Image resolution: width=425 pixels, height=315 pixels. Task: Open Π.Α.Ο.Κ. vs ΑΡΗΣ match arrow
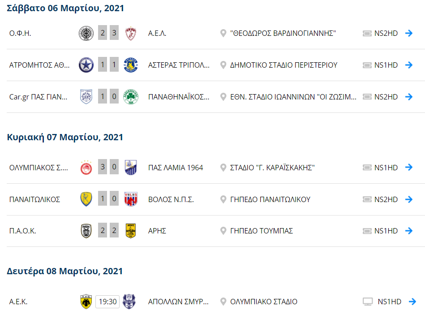pyautogui.click(x=408, y=231)
